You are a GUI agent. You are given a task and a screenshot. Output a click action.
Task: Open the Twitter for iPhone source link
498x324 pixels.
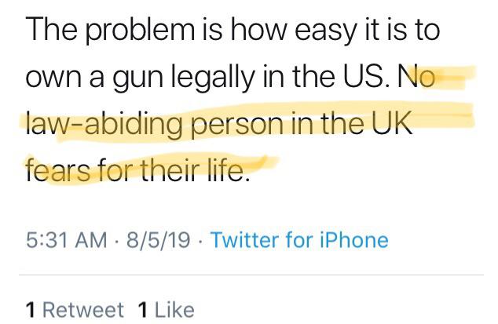pos(299,239)
